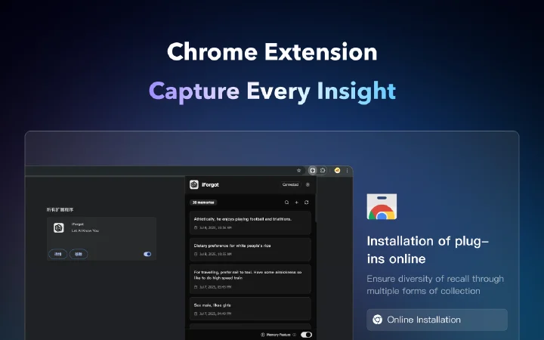This screenshot has width=544, height=340.
Task: Click the 'Chrome Extension' headline
Action: pos(272,51)
